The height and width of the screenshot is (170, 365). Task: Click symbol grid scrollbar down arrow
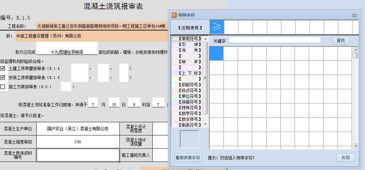(355, 146)
